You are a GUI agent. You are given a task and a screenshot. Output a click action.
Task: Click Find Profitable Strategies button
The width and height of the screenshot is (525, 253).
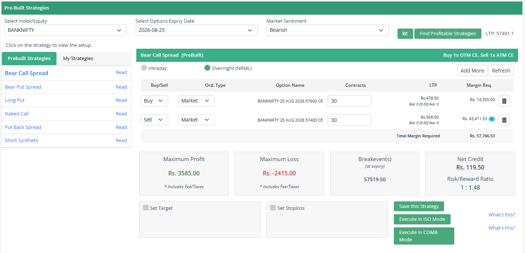448,33
